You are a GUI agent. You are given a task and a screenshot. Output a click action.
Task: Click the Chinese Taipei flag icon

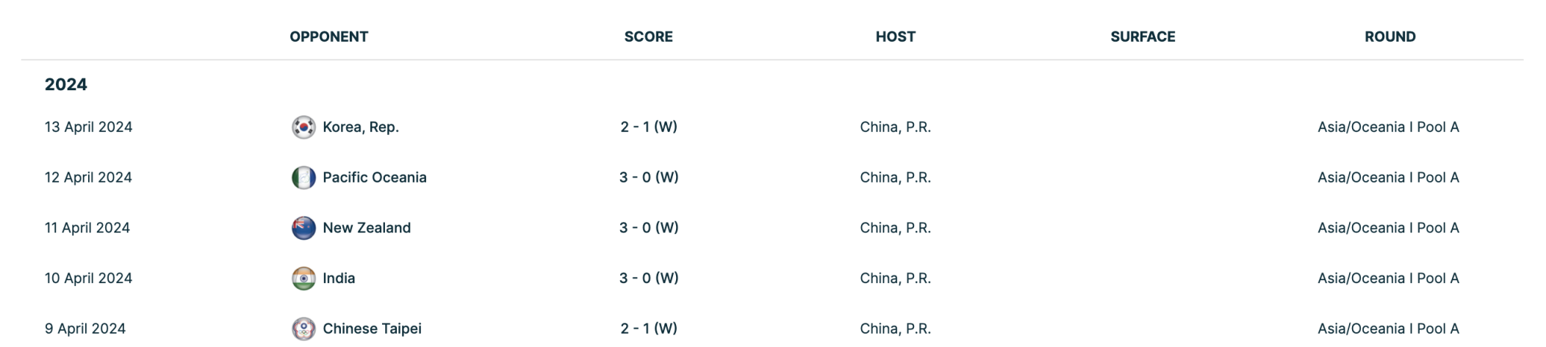303,329
